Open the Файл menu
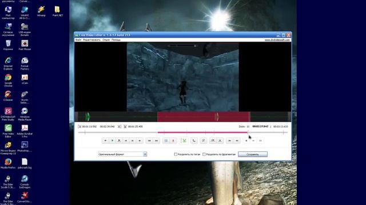 point(78,40)
